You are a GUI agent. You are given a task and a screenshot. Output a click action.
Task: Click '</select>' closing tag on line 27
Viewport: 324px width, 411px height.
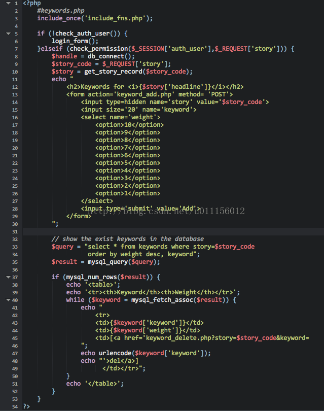97,201
